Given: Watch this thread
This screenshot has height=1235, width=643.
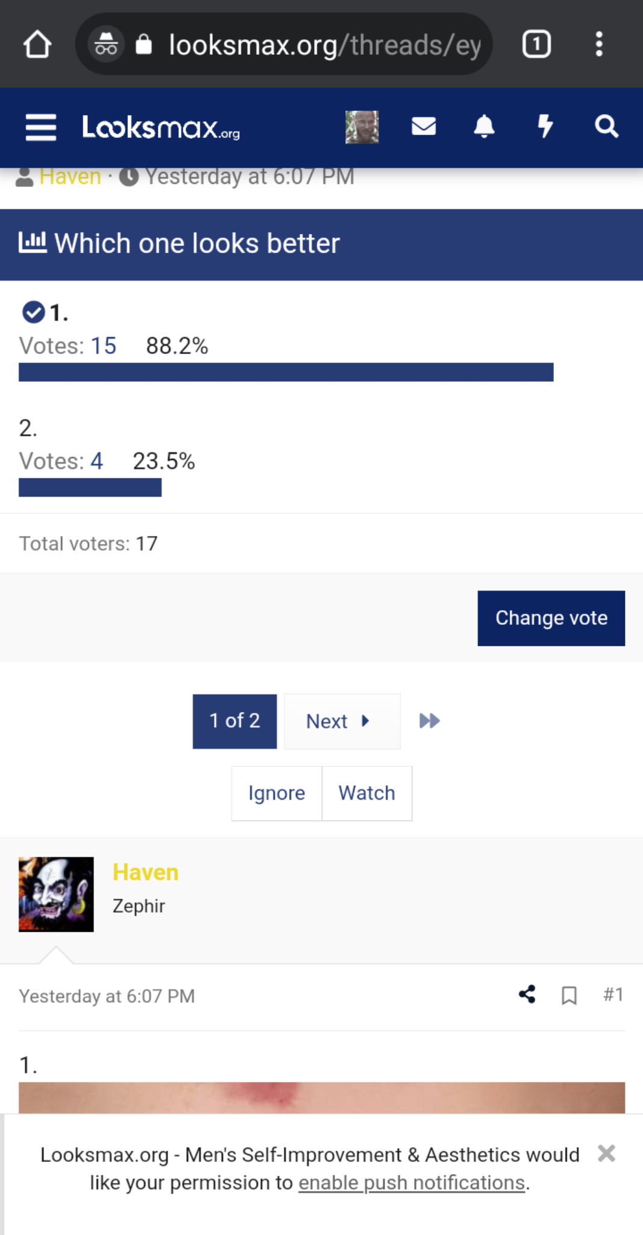Looking at the screenshot, I should [367, 793].
